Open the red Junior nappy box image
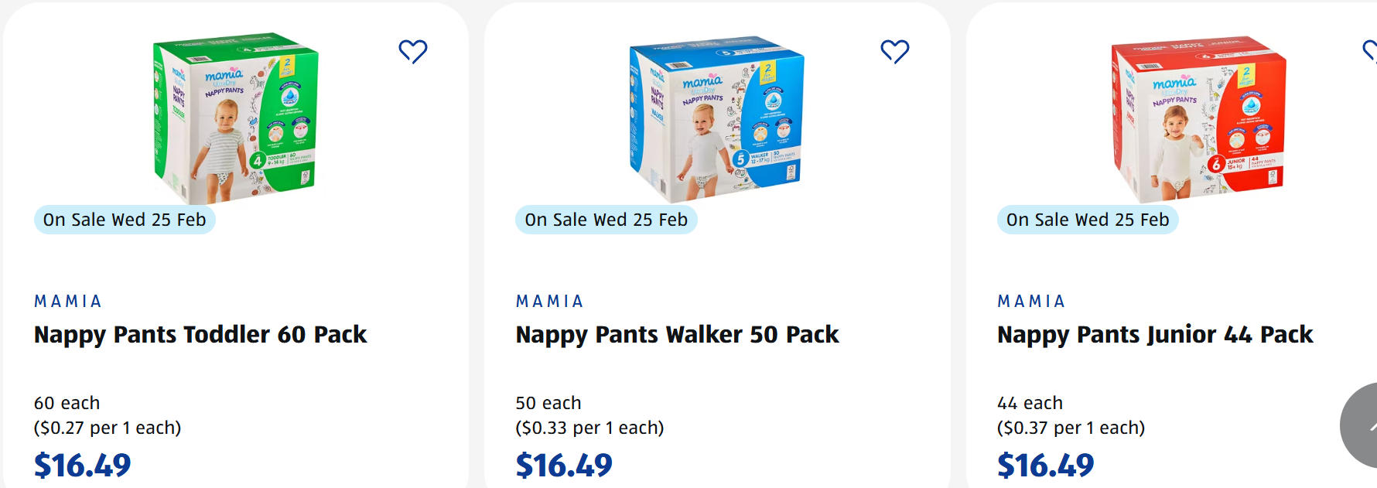This screenshot has height=488, width=1377. [x=1198, y=118]
